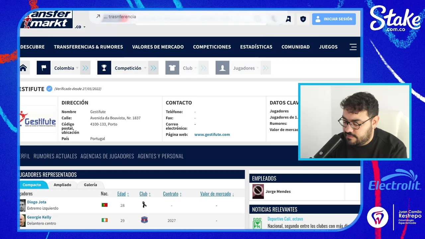Open the Club dropdown

(190, 68)
